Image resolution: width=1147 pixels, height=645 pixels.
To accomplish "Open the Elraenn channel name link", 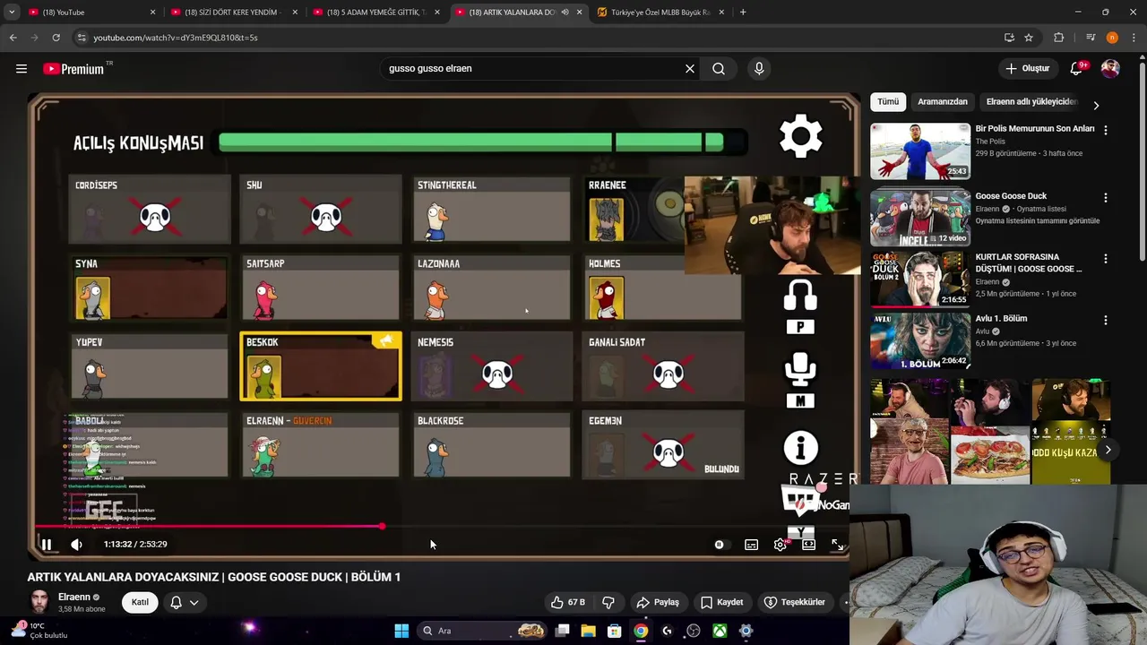I will pyautogui.click(x=74, y=598).
